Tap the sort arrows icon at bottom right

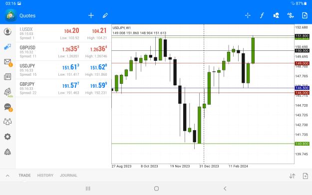292,176
